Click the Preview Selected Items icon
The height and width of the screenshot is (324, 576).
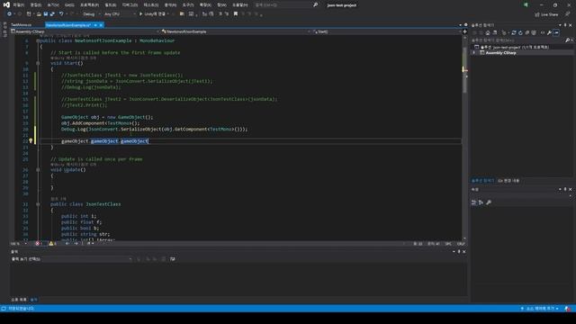coord(556,32)
